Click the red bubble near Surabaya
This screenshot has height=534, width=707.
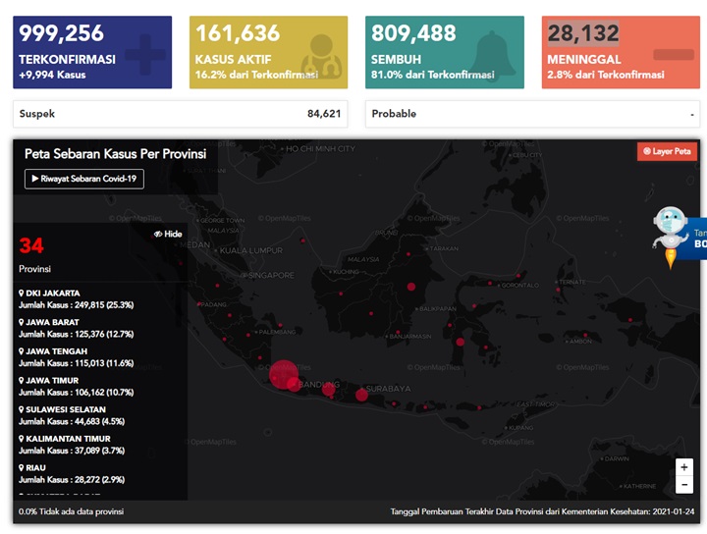pos(361,396)
